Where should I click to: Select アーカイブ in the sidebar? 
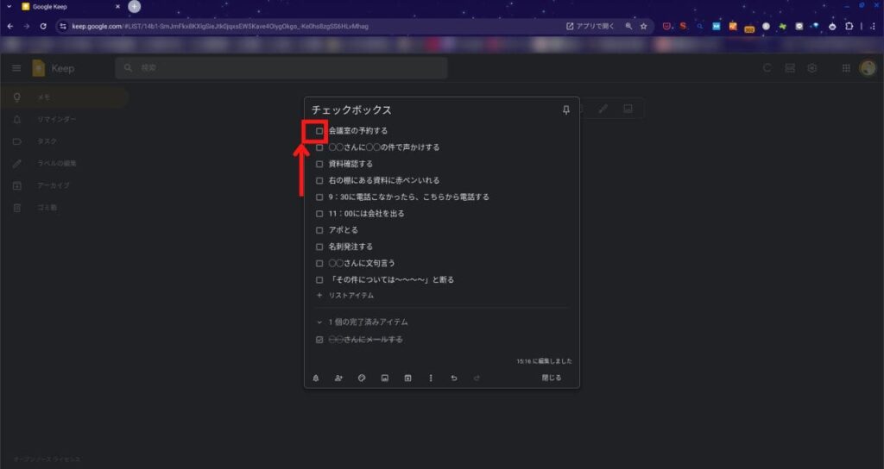coord(54,185)
